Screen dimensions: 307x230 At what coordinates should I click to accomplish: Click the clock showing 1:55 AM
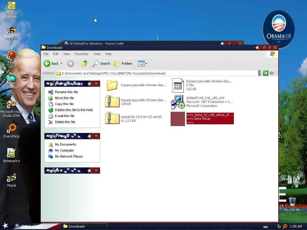296,226
